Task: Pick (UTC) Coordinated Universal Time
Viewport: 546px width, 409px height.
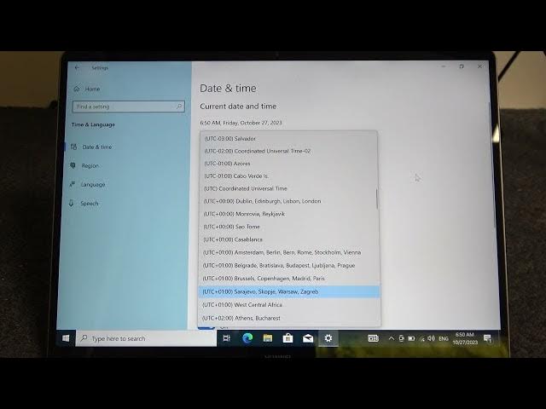Action: 289,188
